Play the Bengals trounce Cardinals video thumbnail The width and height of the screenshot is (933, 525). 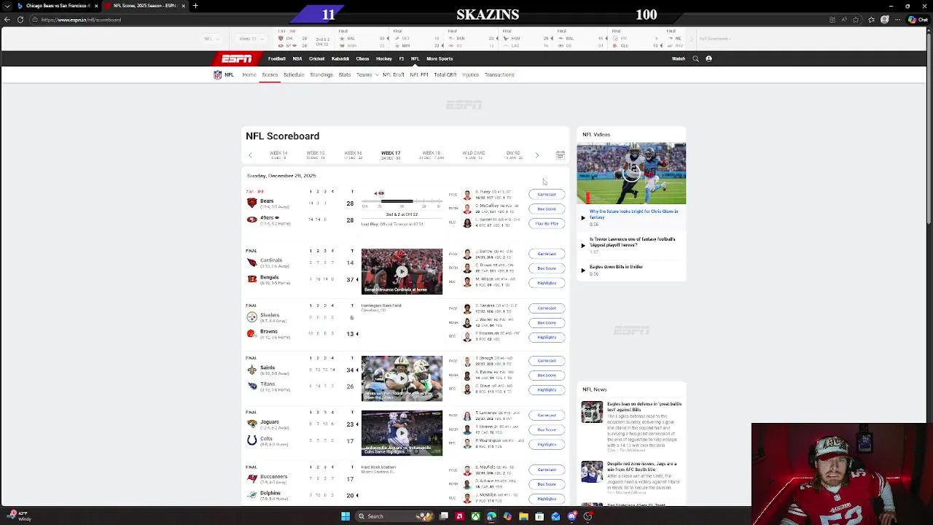tap(402, 271)
